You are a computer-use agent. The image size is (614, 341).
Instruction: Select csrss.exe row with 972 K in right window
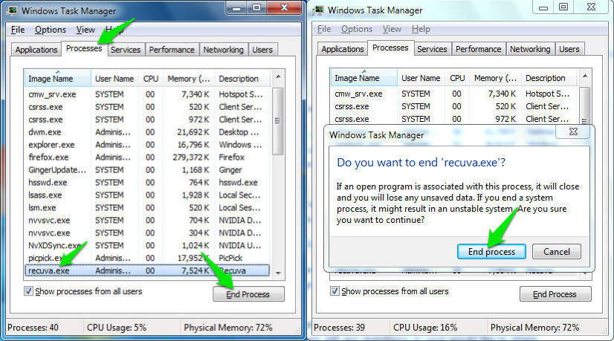tap(454, 119)
